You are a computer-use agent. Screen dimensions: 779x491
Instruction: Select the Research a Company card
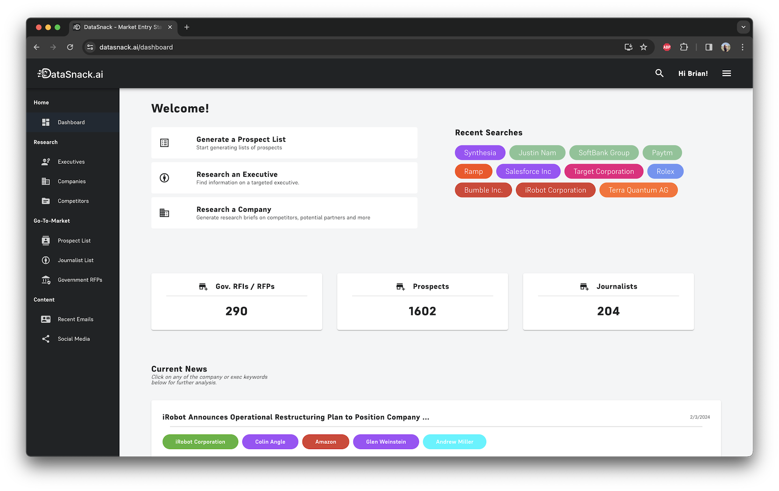(284, 213)
